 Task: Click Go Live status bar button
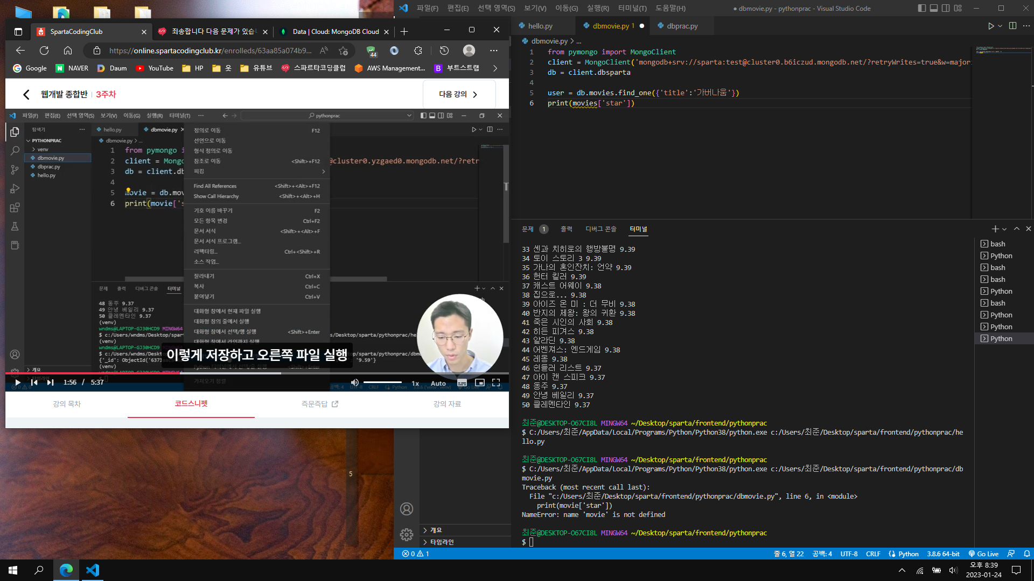point(983,554)
